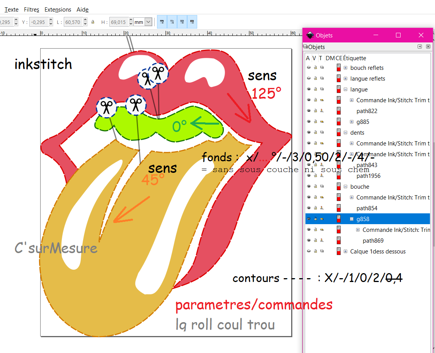Click the T column header
The width and height of the screenshot is (435, 353).
(321, 58)
